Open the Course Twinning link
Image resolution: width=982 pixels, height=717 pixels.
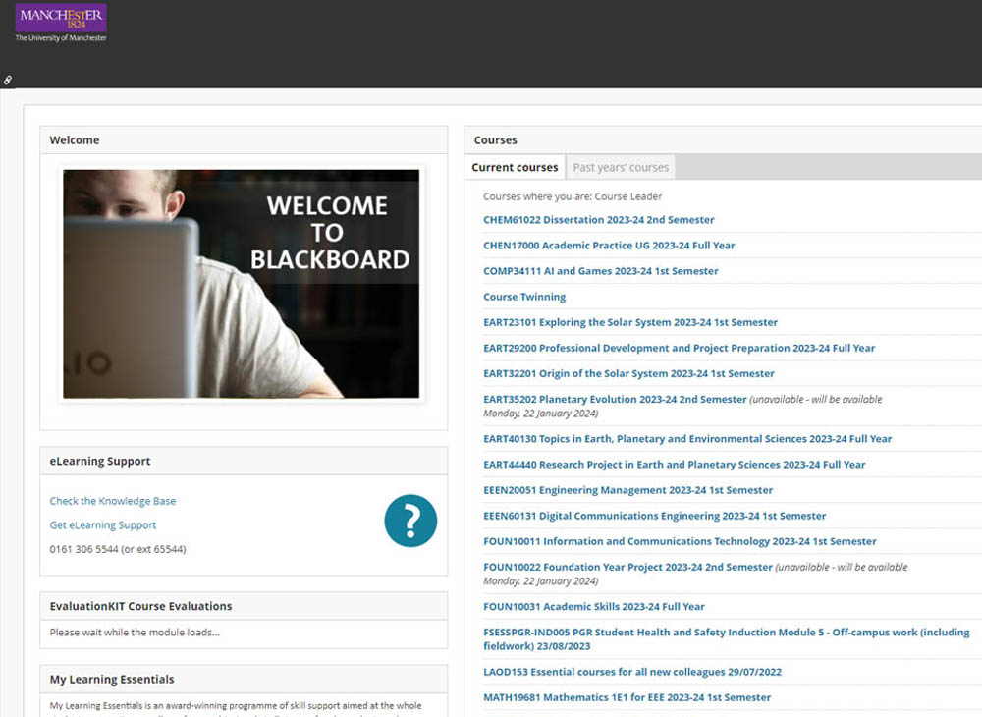[524, 297]
